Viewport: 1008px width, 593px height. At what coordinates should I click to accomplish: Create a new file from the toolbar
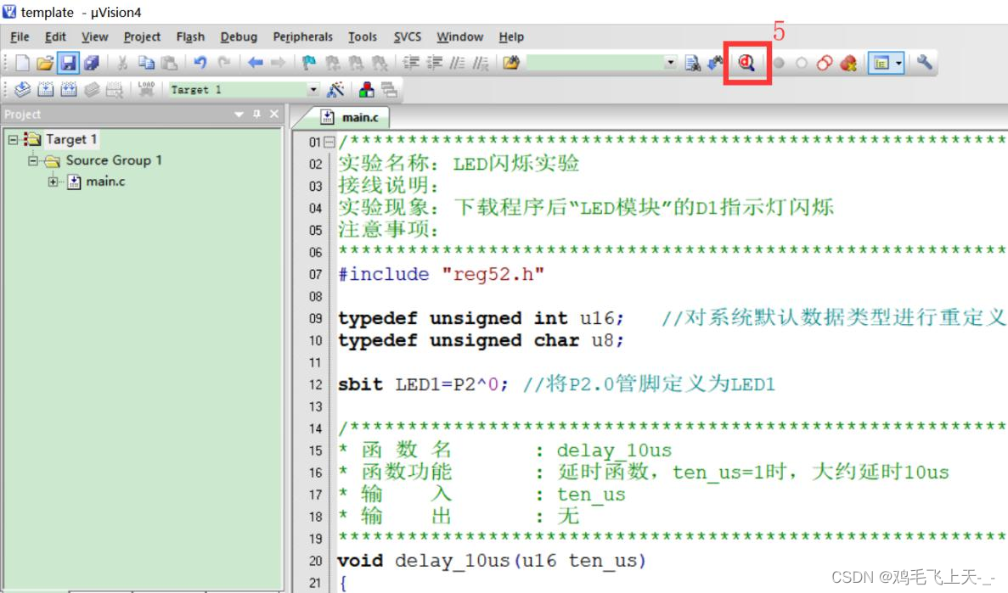point(22,63)
